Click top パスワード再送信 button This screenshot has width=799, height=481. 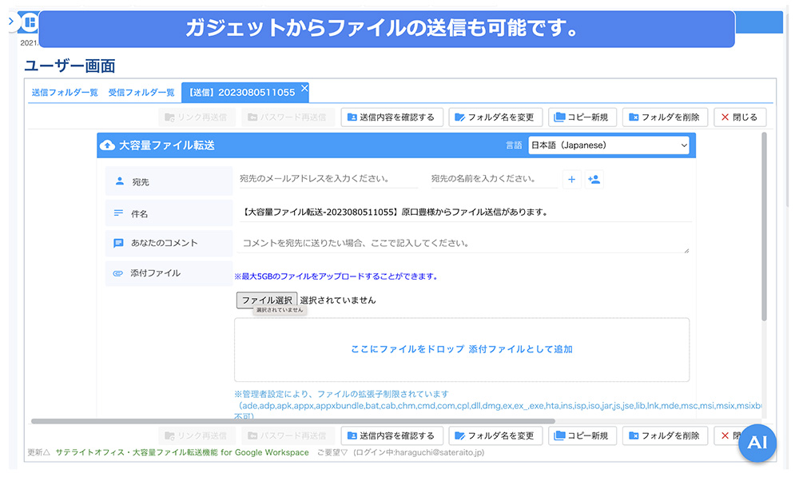point(288,117)
